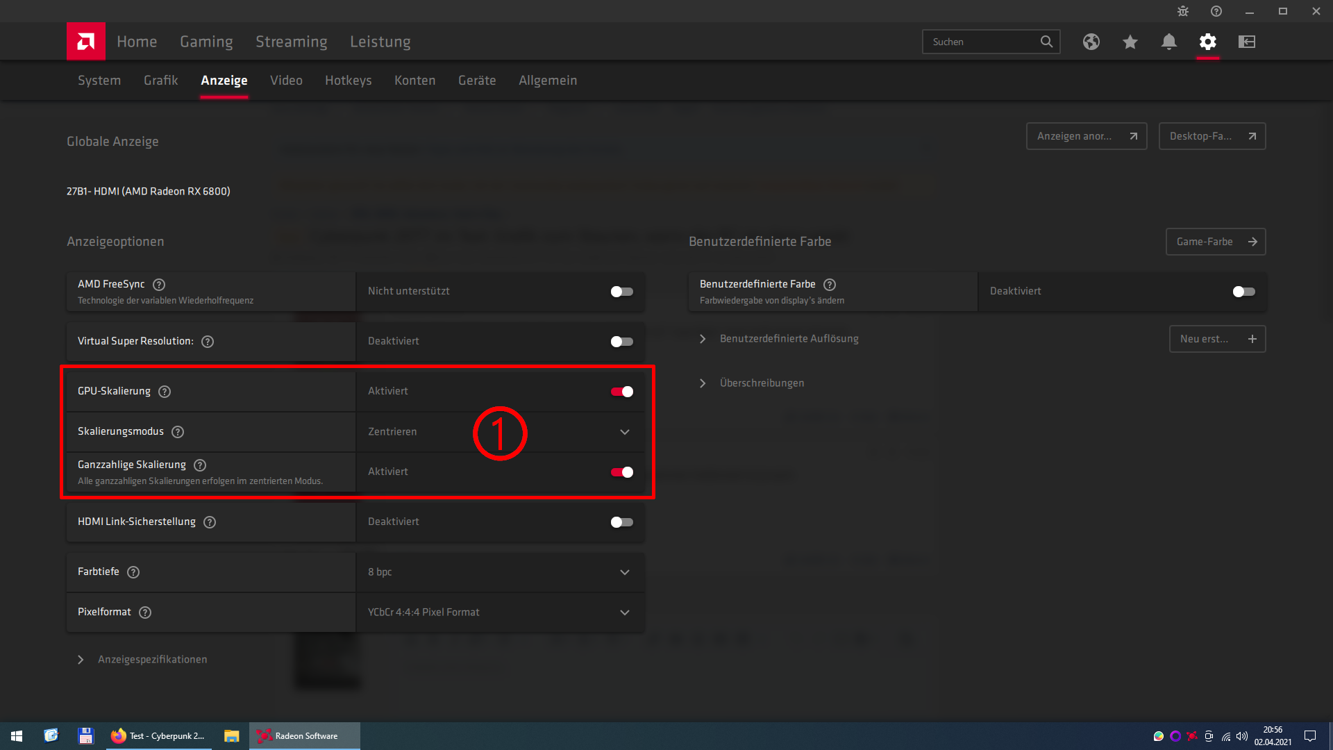Turn on HDMI Link-Sicherstellung toggle
Screen dimensions: 1333x750
coord(622,522)
